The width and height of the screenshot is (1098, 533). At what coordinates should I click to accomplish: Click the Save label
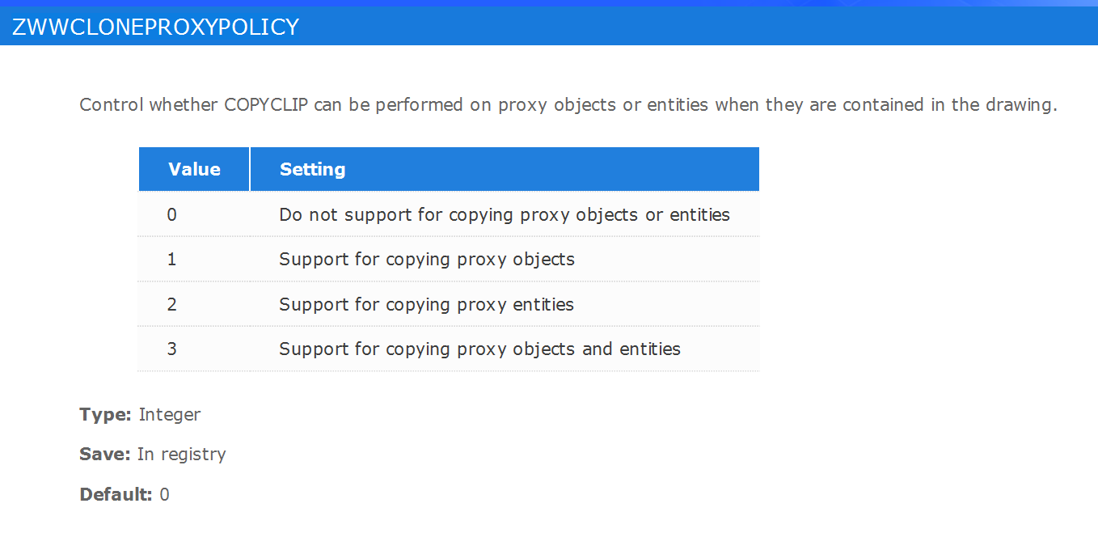[x=104, y=454]
